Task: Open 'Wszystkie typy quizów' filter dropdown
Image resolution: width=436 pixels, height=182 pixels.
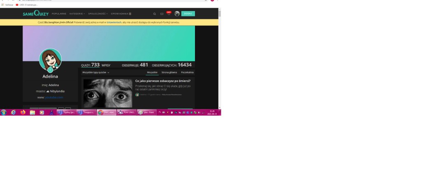Action: [95, 73]
